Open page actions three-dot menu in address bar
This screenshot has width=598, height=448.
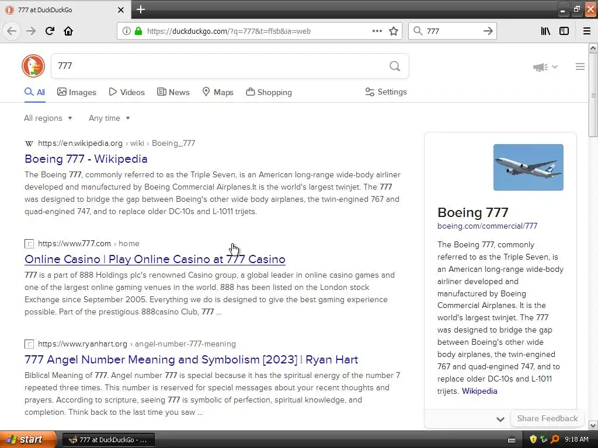(377, 31)
